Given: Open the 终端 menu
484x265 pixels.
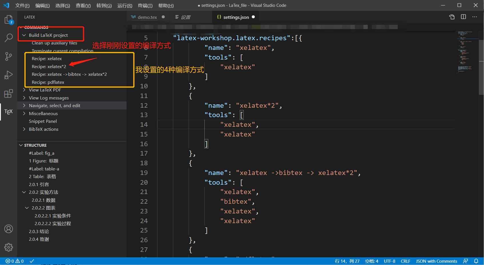Looking at the screenshot, I should (x=145, y=5).
